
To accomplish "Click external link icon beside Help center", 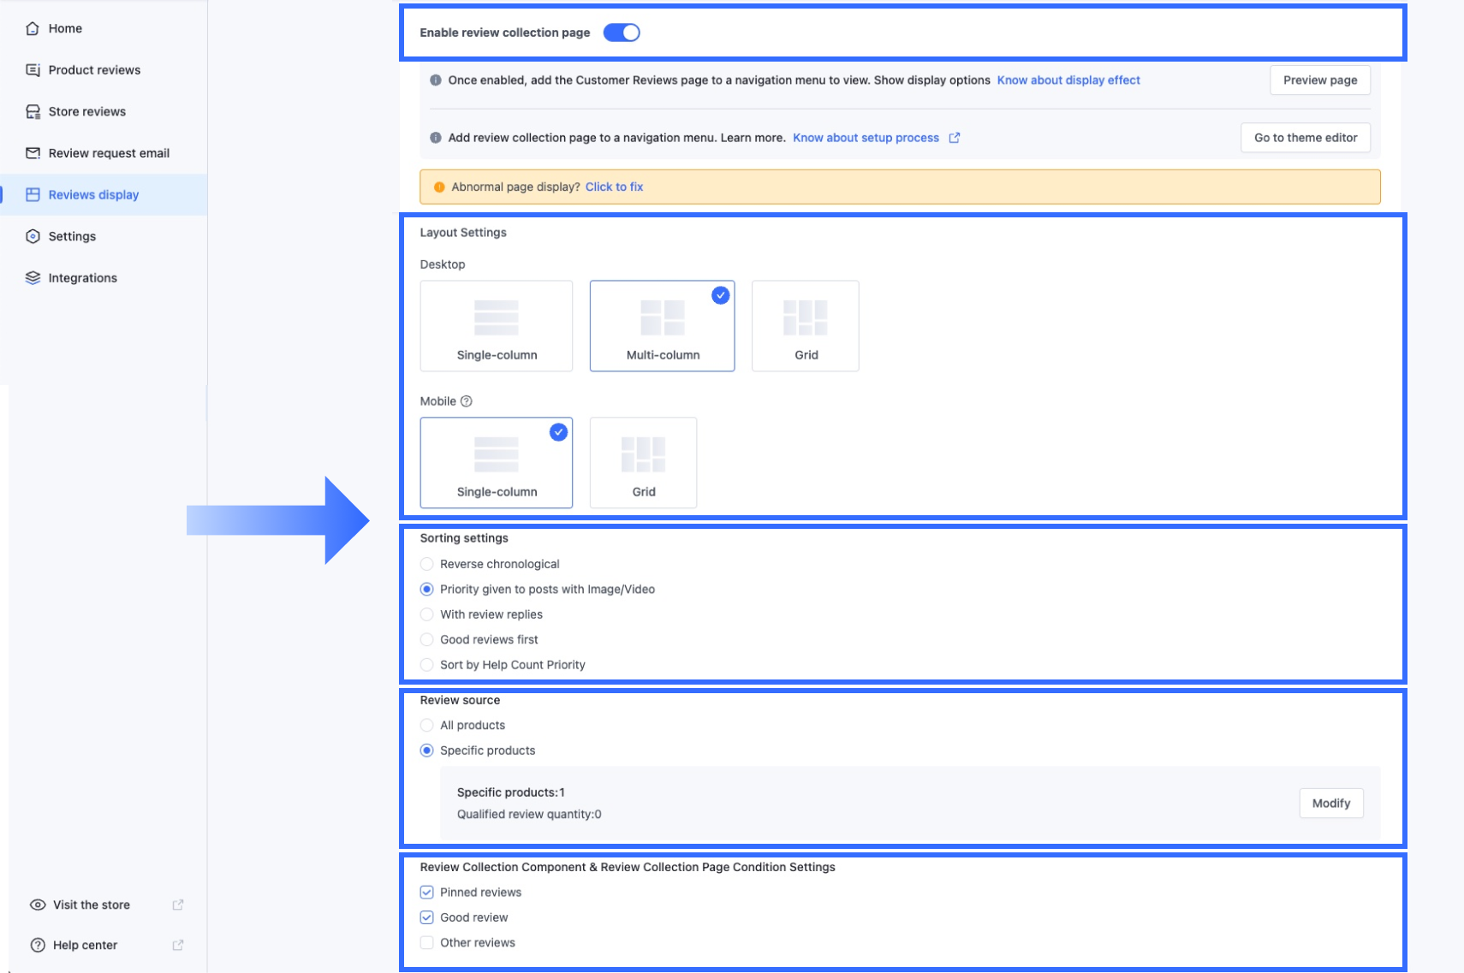I will click(x=178, y=945).
